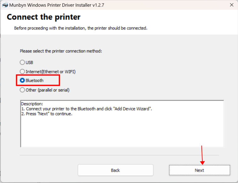The height and width of the screenshot is (183, 238).
Task: Click the Internet(Ethernet or WIFI) label text
Action: point(50,72)
